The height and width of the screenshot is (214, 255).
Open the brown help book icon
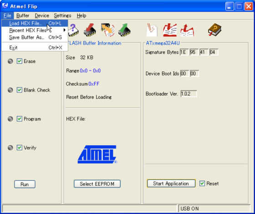pos(214,30)
